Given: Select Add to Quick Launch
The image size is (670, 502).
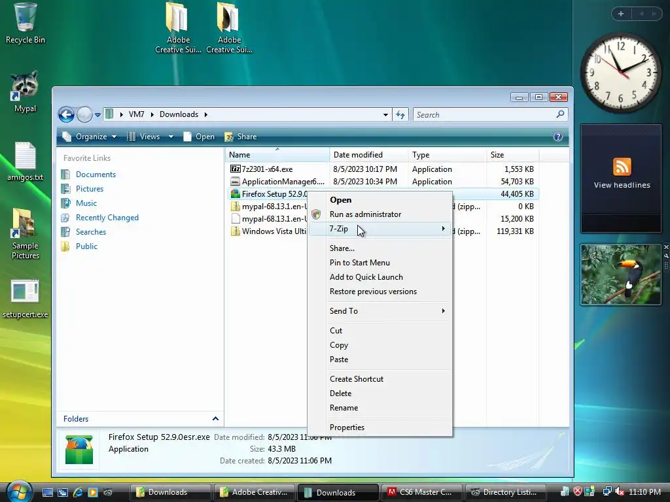Looking at the screenshot, I should [x=380, y=277].
